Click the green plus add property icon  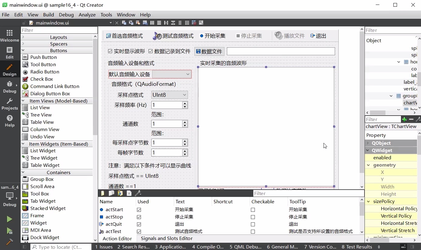pos(404,119)
